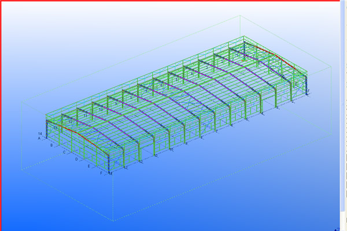
Task: Click roof grid number 13 near front gable
Action: tap(56, 128)
